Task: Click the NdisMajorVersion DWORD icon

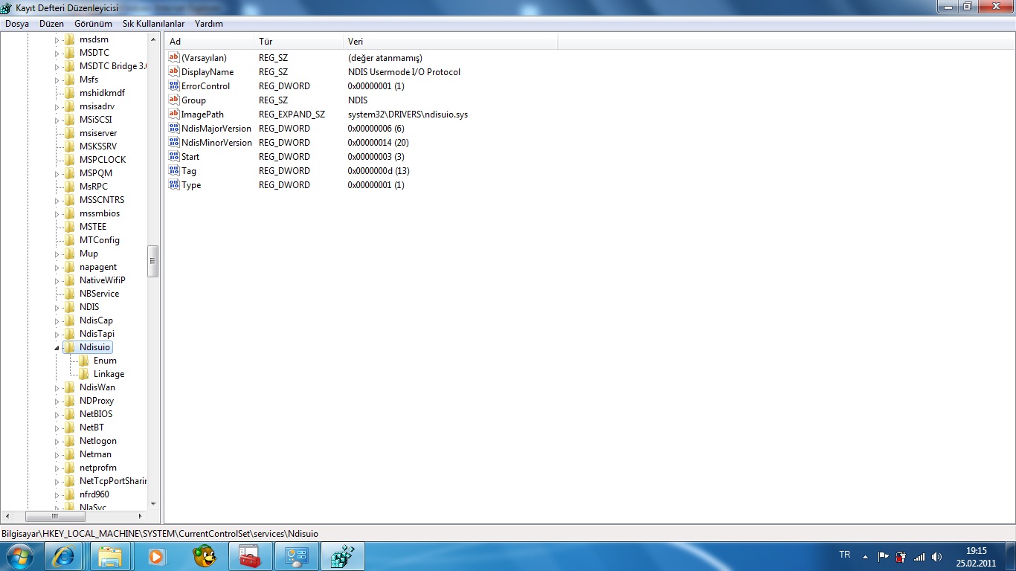Action: click(174, 129)
